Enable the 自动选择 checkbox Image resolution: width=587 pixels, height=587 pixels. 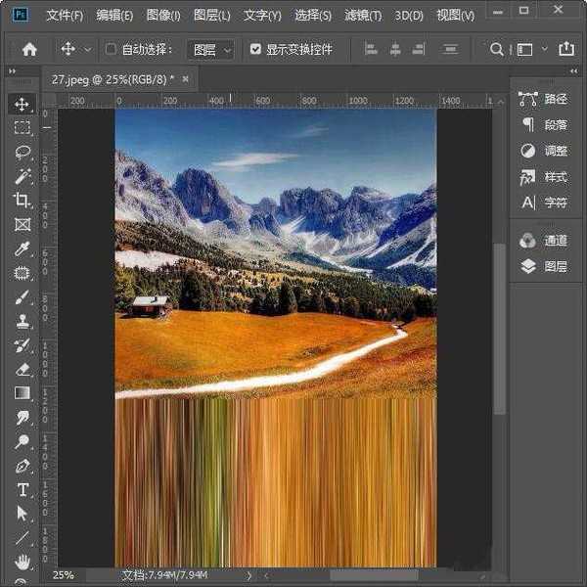click(x=111, y=49)
